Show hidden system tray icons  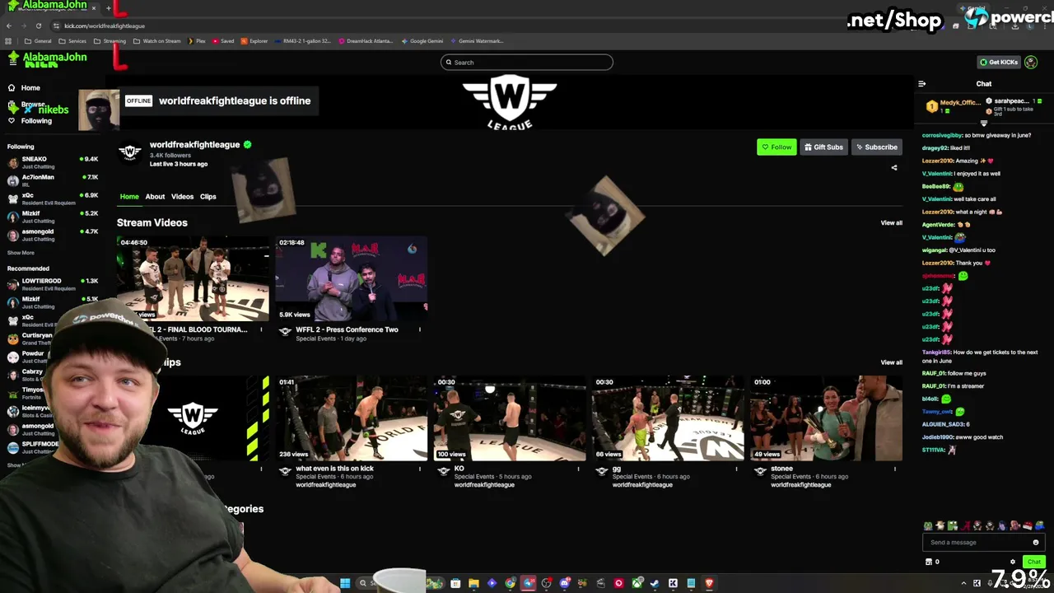(964, 583)
